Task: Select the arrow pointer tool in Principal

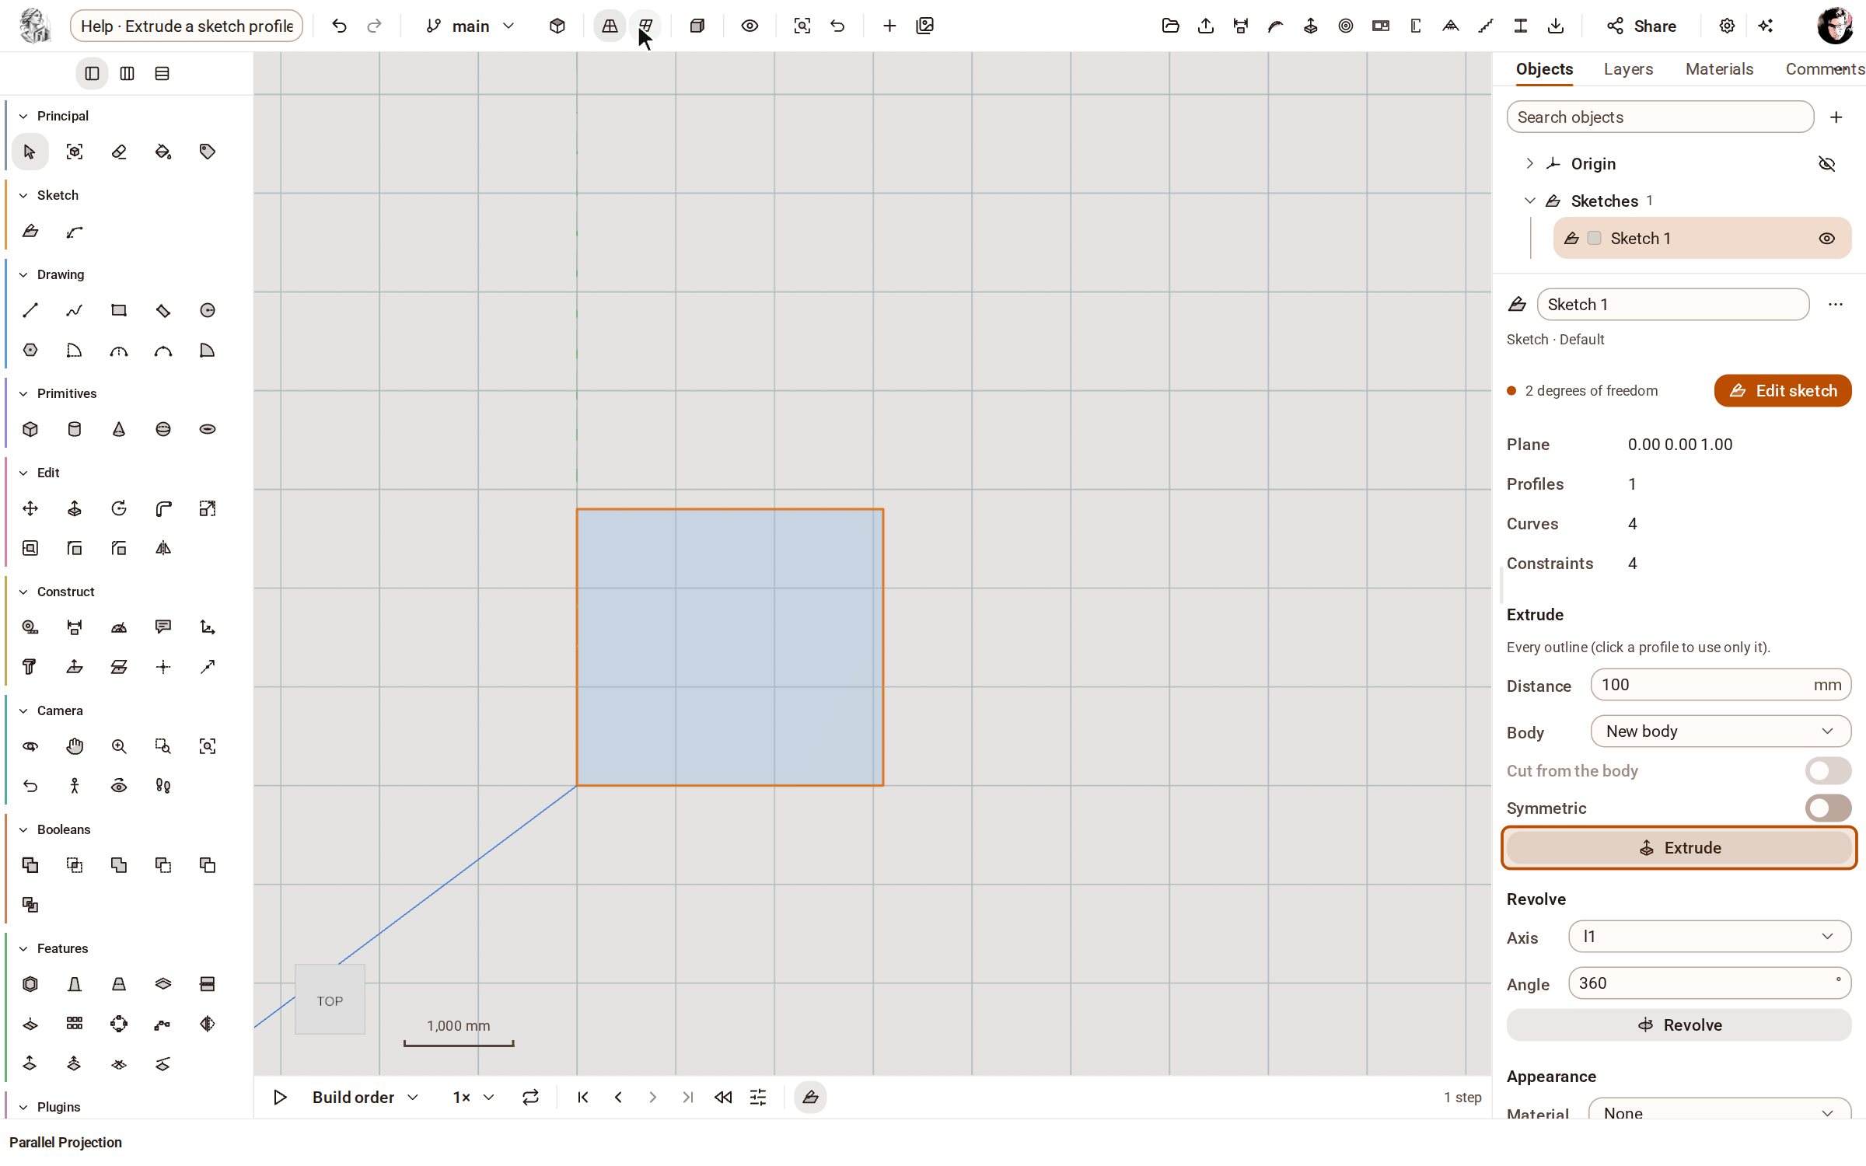Action: [x=30, y=152]
